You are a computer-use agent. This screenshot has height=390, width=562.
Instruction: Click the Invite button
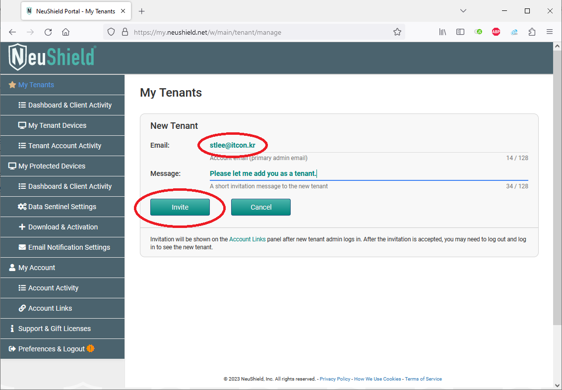coord(180,207)
